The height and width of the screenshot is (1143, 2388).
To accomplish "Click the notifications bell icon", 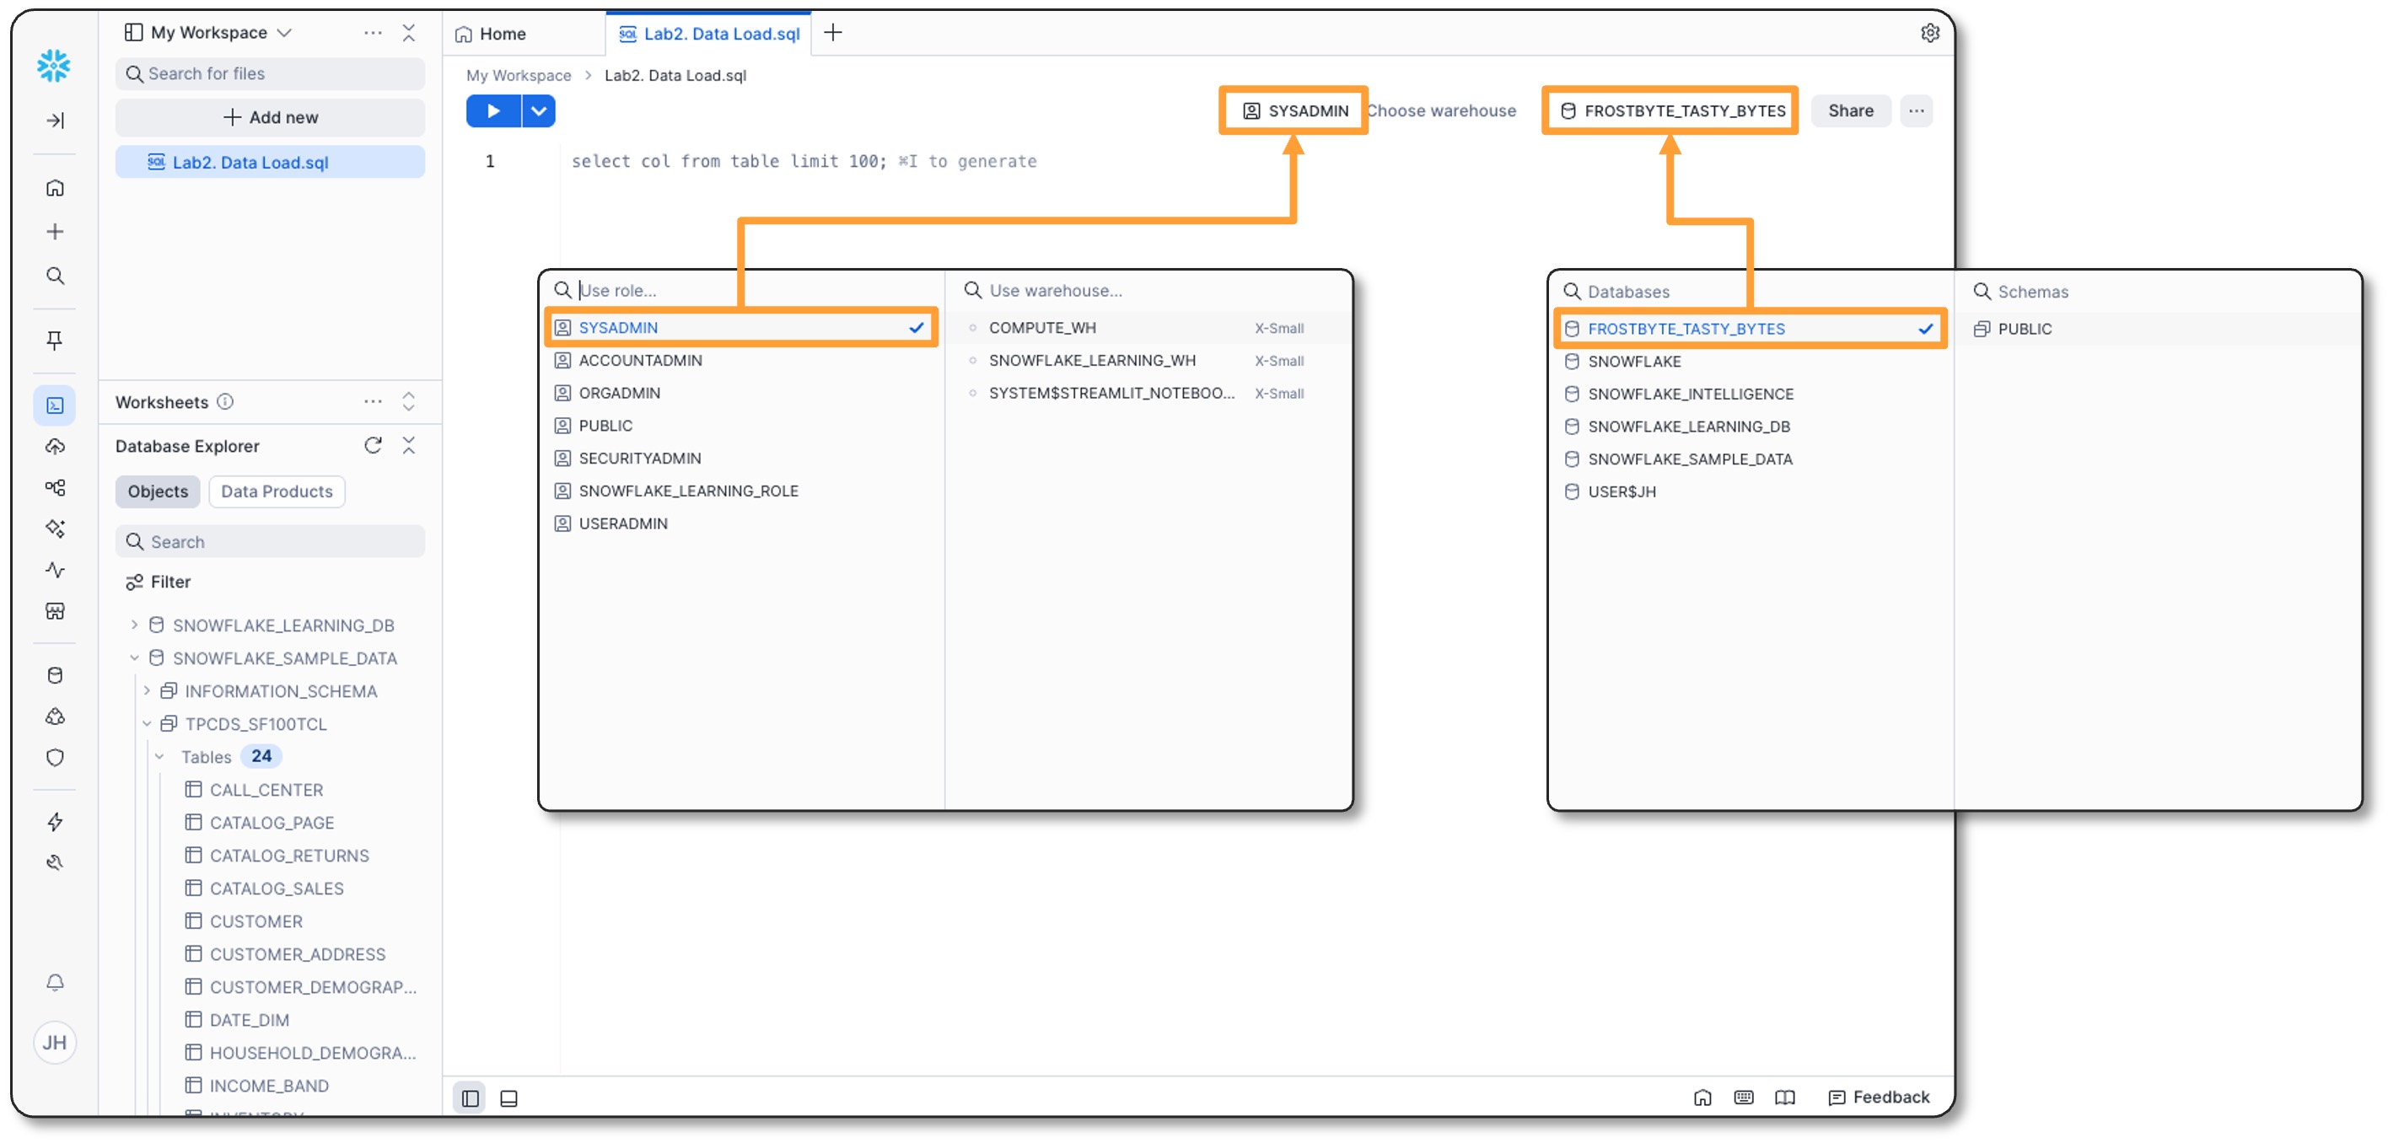I will 55,982.
